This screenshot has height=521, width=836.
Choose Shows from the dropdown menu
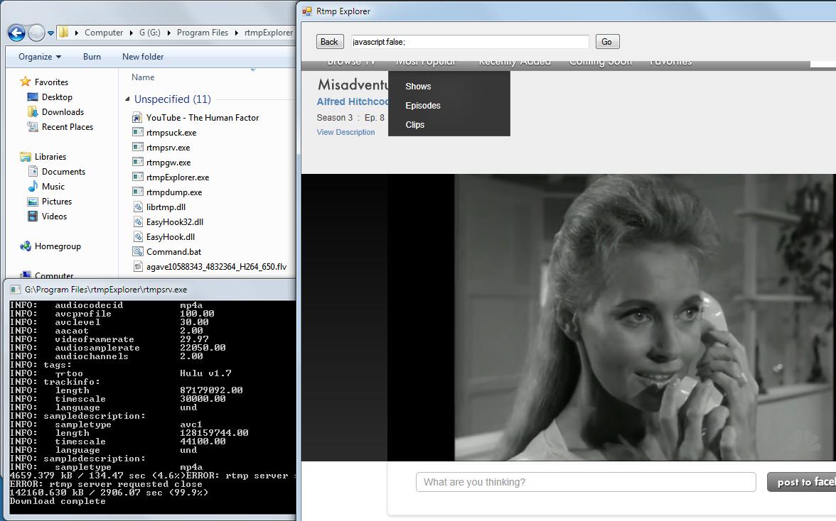coord(418,86)
